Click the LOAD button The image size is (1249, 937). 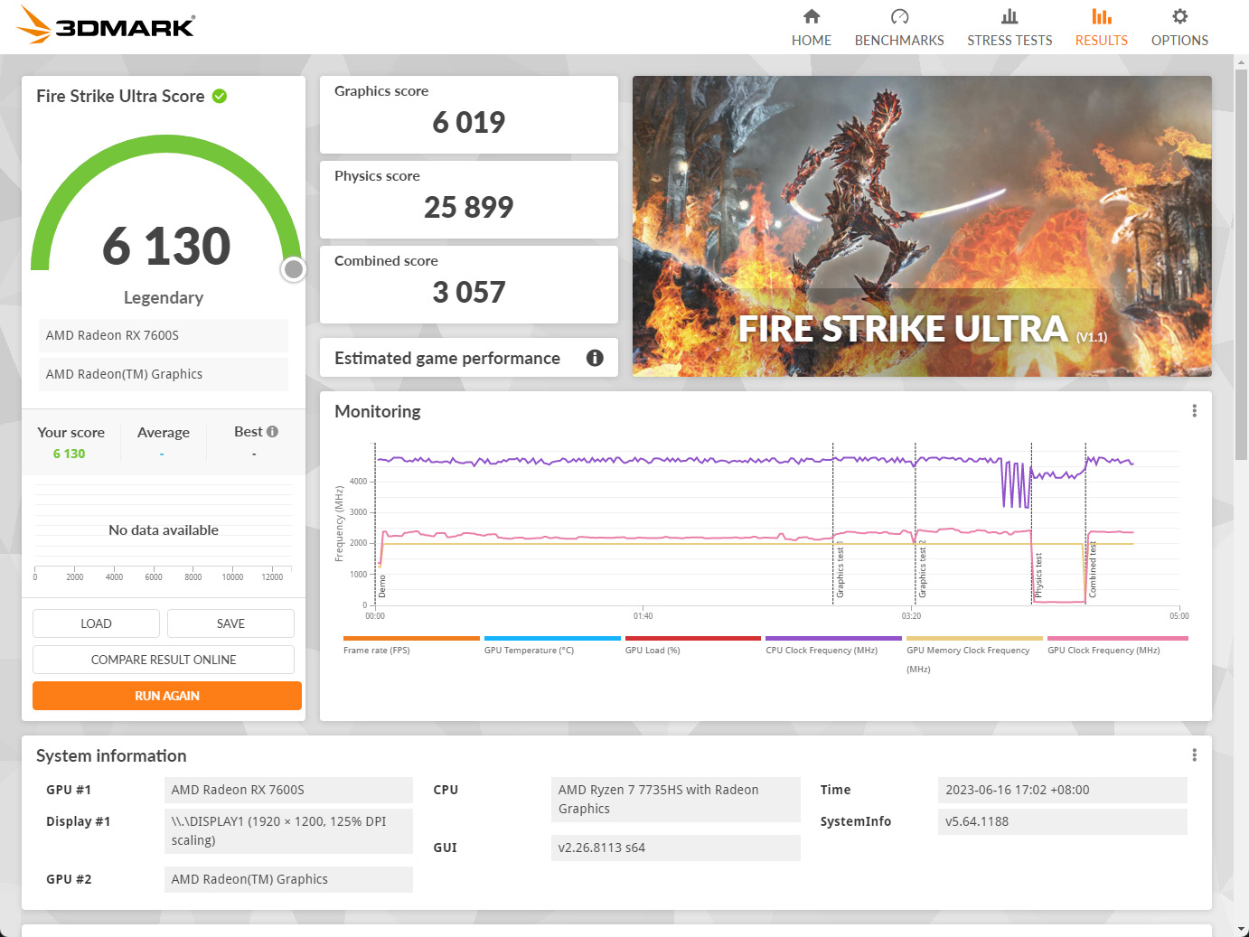click(96, 623)
